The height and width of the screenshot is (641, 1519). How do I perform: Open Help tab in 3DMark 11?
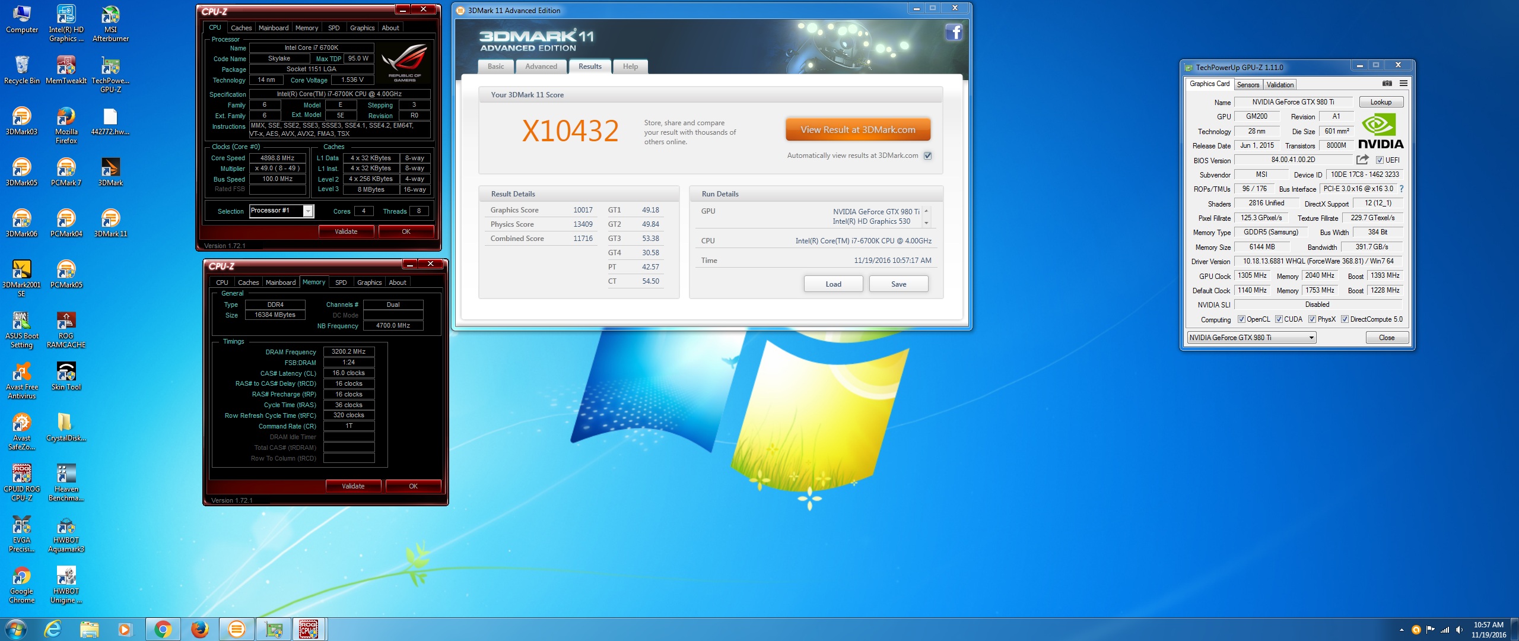click(x=630, y=66)
